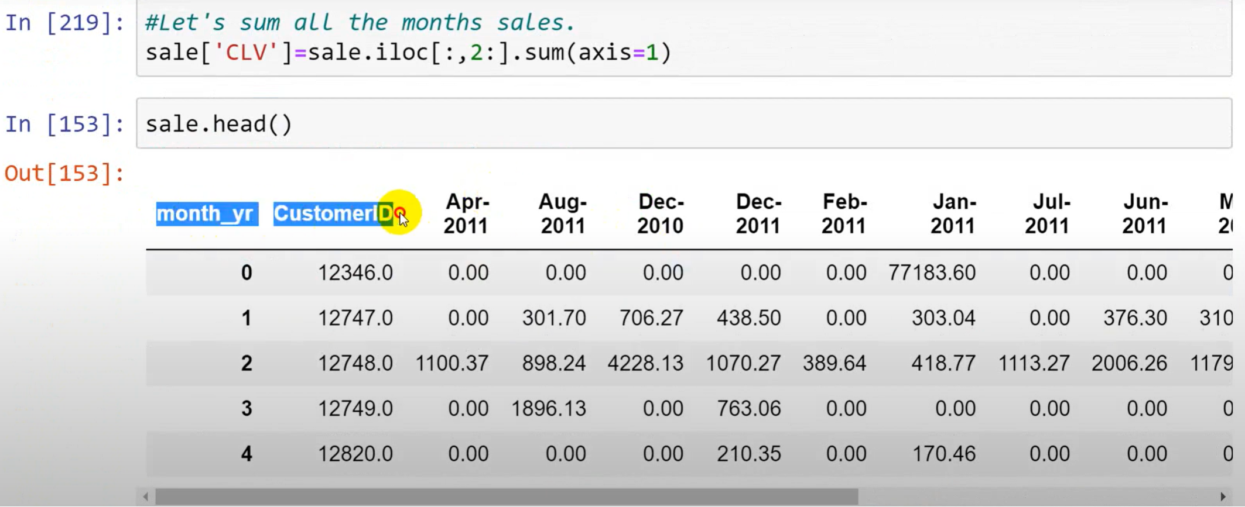Click customer ID 12748.0 cell

[x=355, y=363]
